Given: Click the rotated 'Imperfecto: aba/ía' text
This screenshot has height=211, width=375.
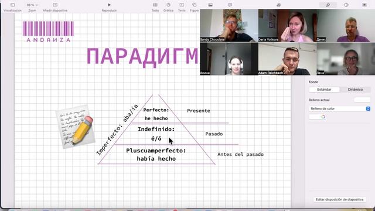Looking at the screenshot, I should pos(117,130).
